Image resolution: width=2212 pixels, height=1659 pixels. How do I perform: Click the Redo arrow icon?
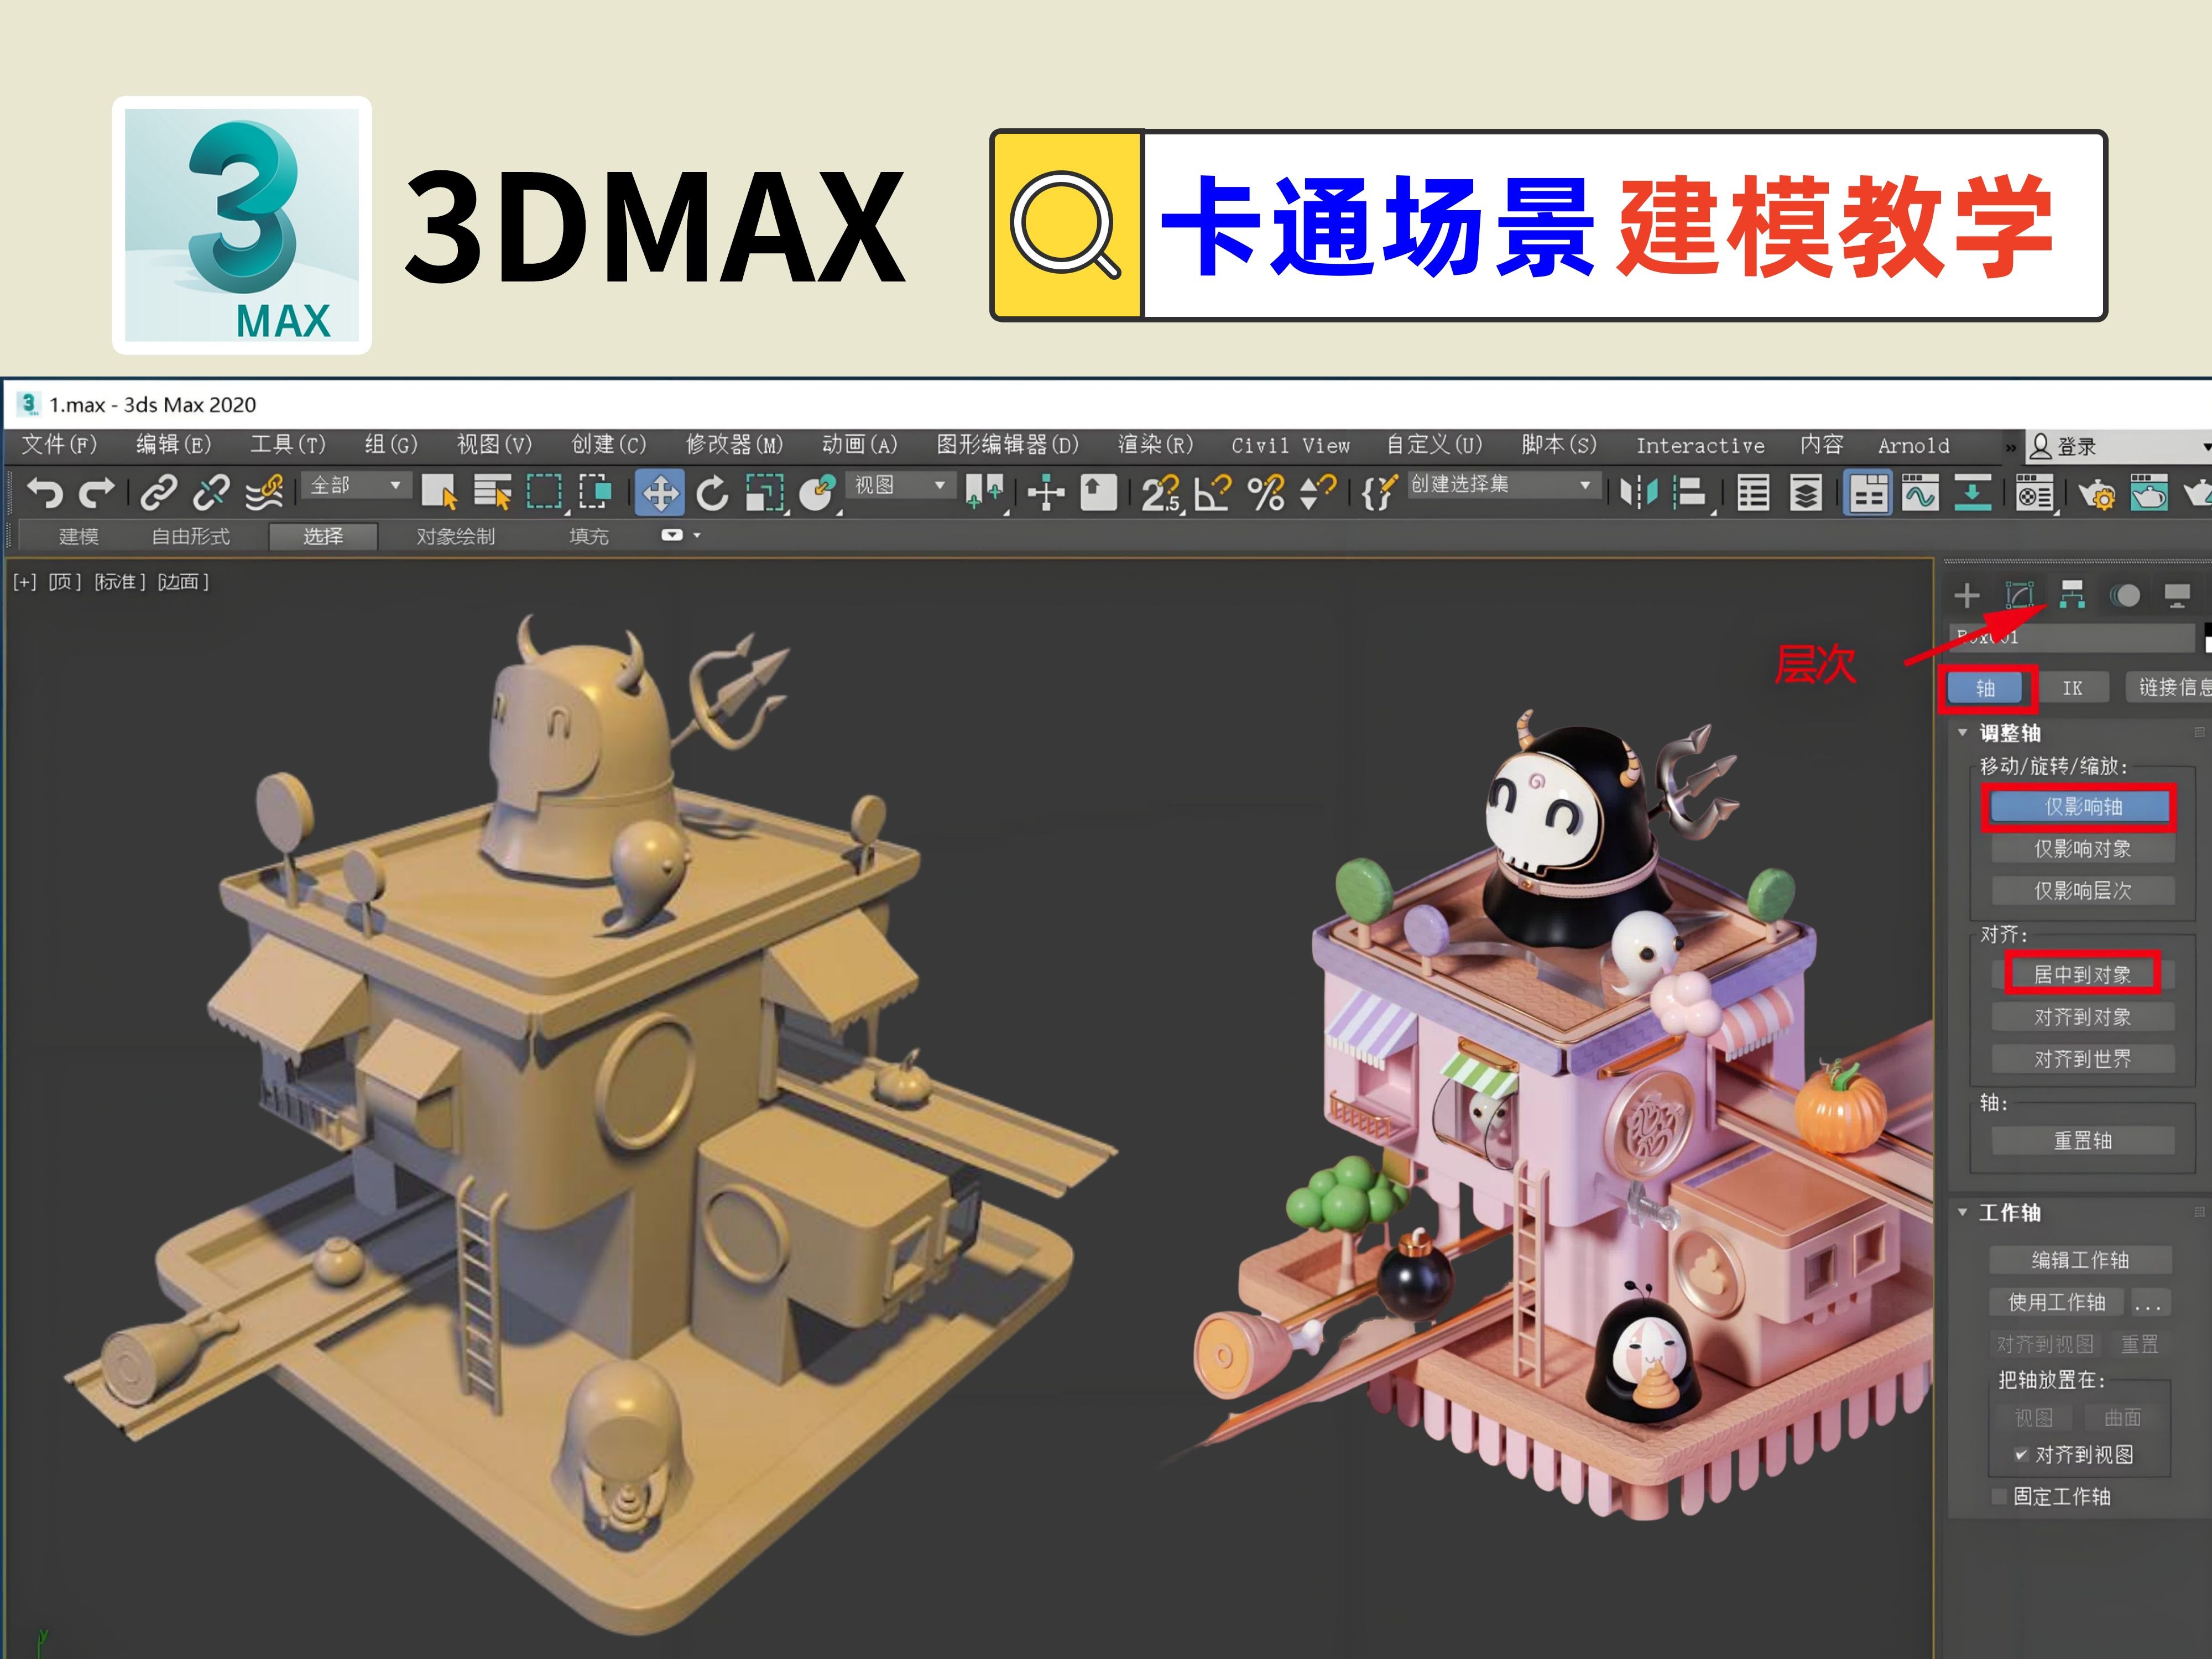pos(96,493)
